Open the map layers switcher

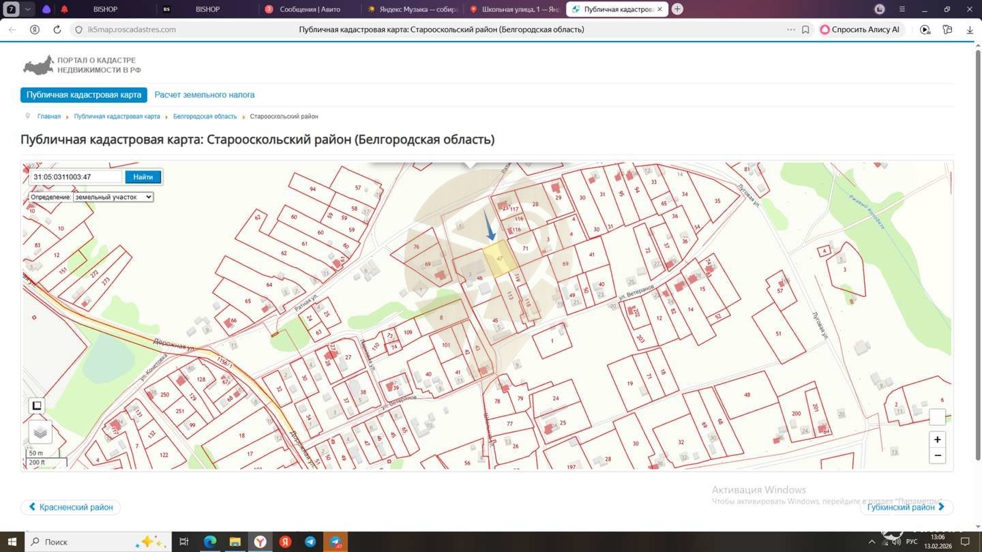[40, 431]
